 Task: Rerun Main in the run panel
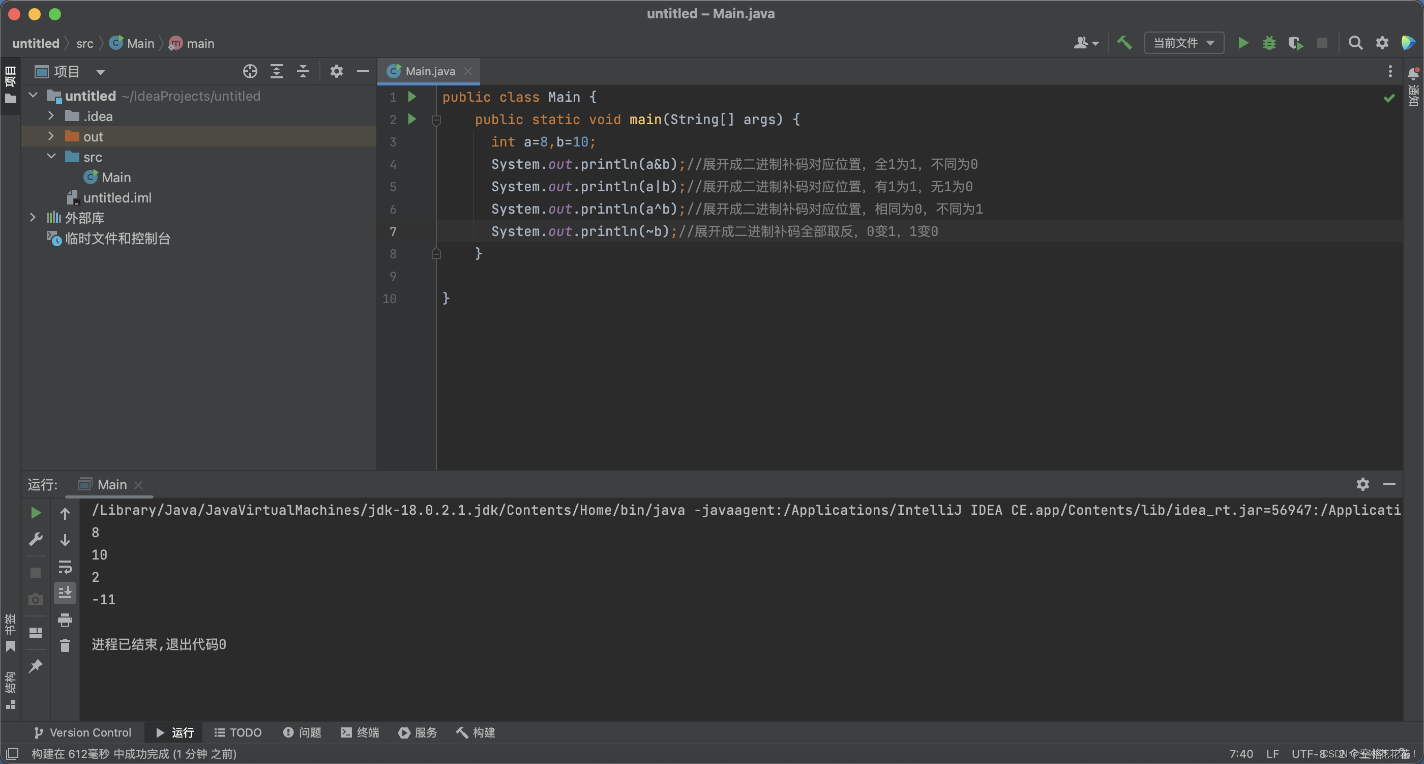tap(36, 512)
